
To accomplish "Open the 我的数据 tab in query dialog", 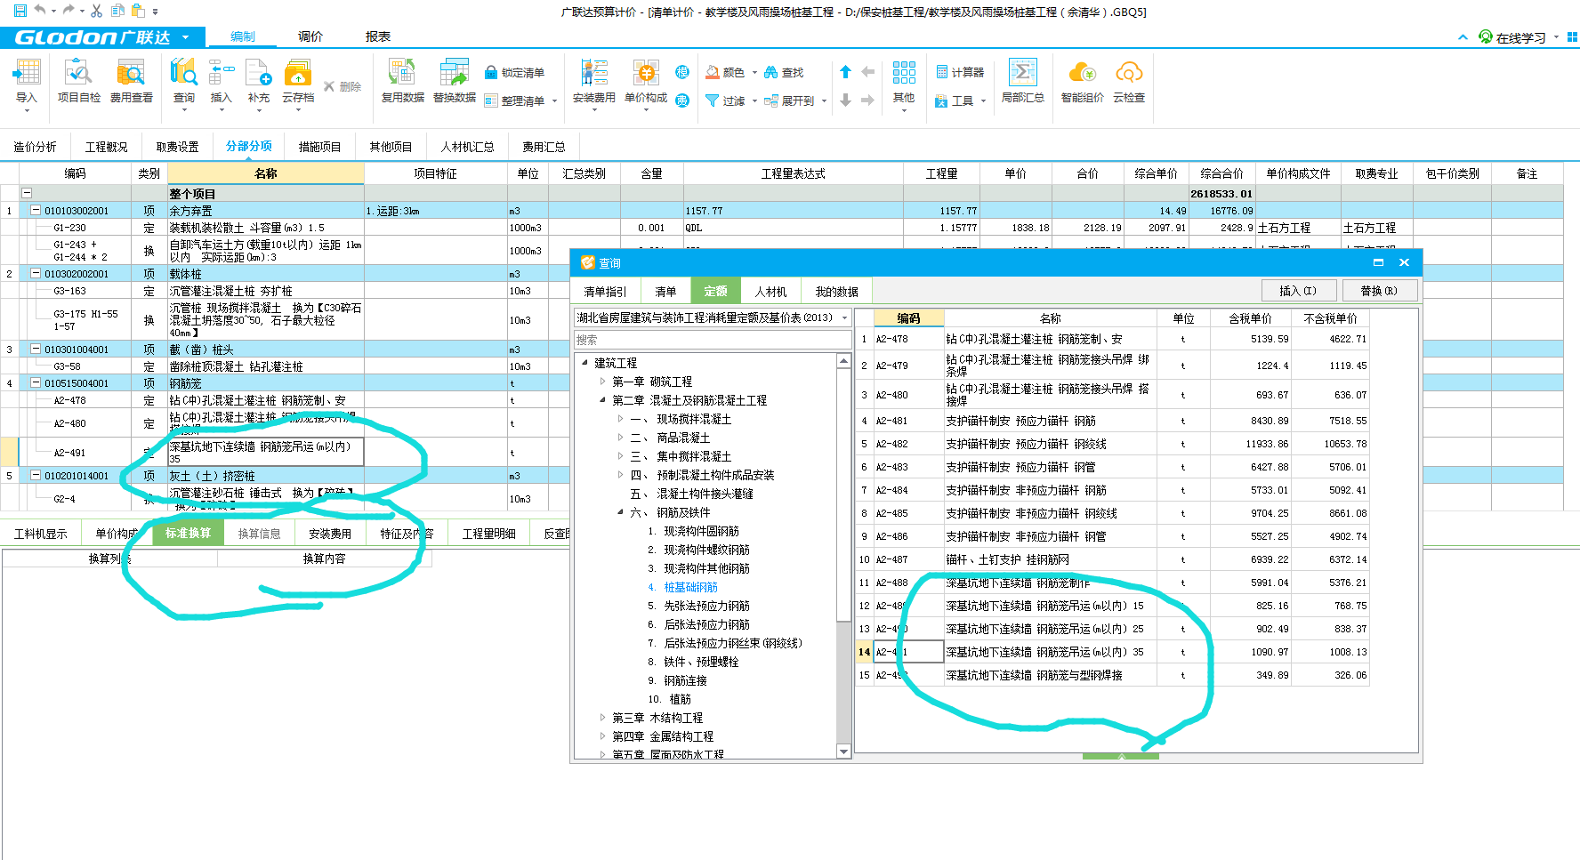I will [x=836, y=292].
